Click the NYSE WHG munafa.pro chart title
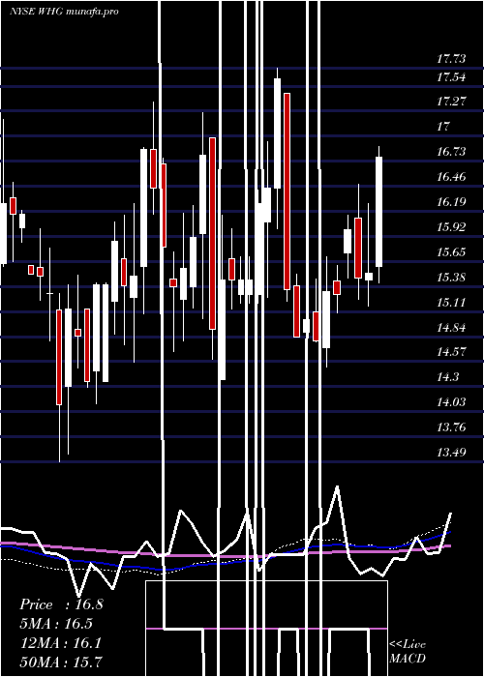 (x=64, y=12)
